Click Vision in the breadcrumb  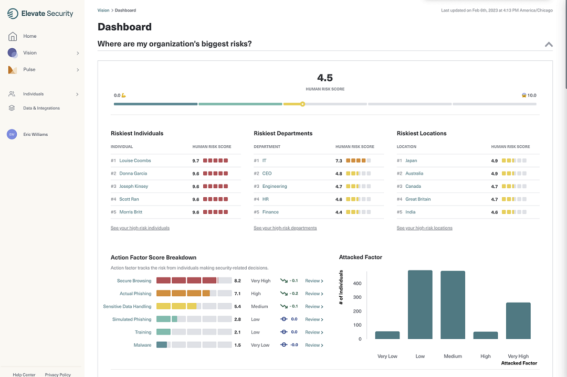[103, 10]
